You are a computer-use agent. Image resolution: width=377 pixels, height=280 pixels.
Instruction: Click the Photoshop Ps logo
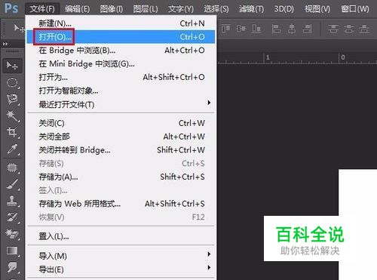tap(11, 8)
